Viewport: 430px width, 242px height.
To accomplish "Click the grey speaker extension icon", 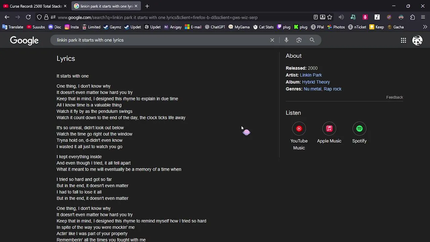I will click(341, 17).
